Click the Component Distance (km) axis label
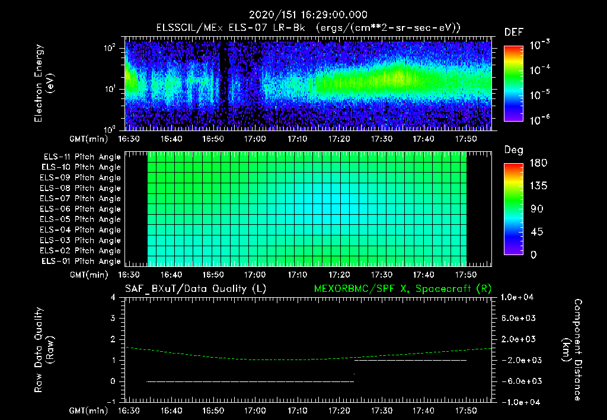This screenshot has height=420, width=607. point(572,350)
